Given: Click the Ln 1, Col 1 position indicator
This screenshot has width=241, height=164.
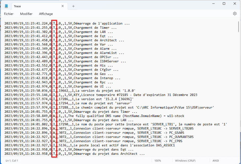Looking at the screenshot, I should coord(12,161).
